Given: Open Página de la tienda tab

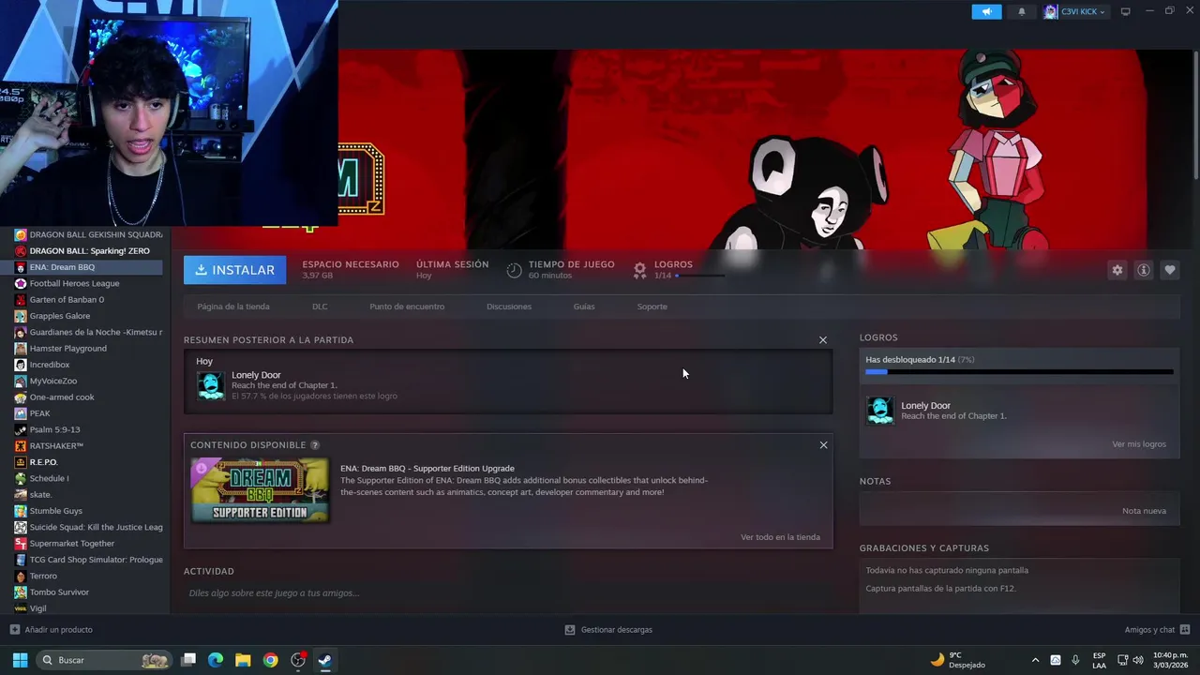Looking at the screenshot, I should pyautogui.click(x=233, y=307).
